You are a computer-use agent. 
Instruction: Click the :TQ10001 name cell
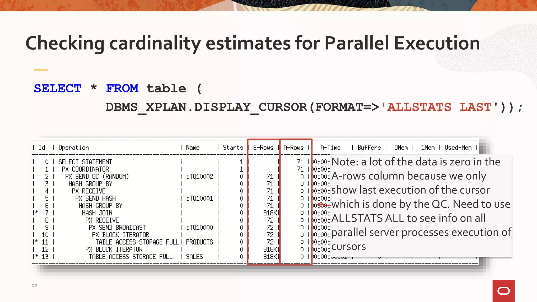[x=200, y=198]
